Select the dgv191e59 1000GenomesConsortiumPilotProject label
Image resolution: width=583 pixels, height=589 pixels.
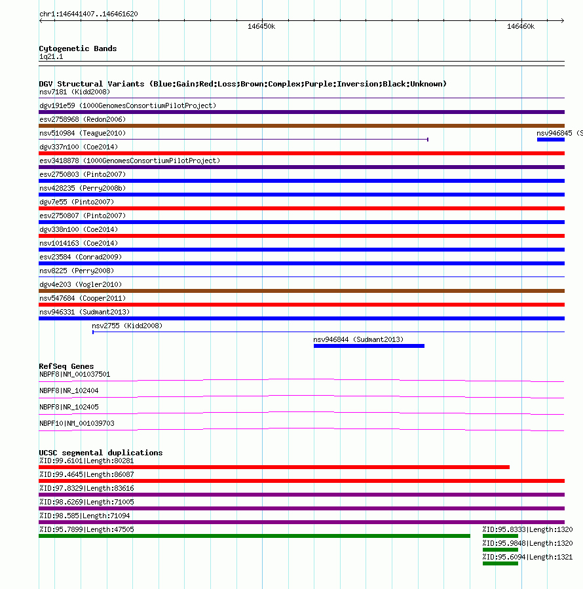pos(128,105)
